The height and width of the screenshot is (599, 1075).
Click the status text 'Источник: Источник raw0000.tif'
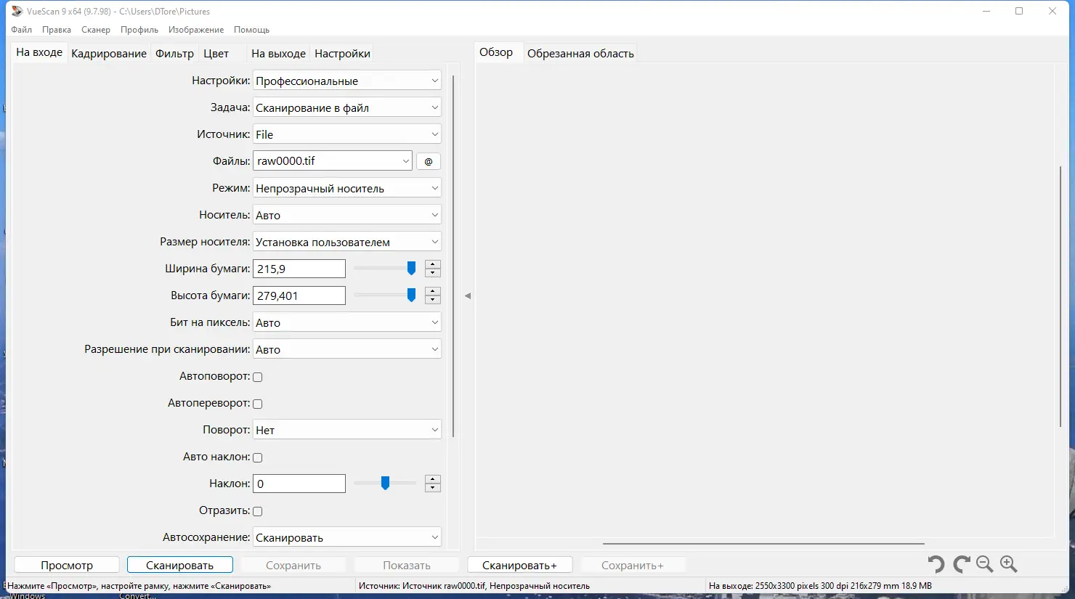(474, 586)
